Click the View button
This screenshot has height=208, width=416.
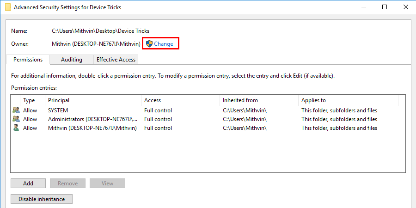tap(107, 184)
